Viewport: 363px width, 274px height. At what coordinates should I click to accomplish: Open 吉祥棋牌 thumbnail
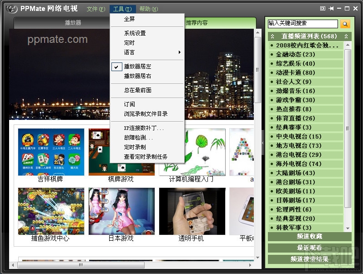click(x=51, y=152)
